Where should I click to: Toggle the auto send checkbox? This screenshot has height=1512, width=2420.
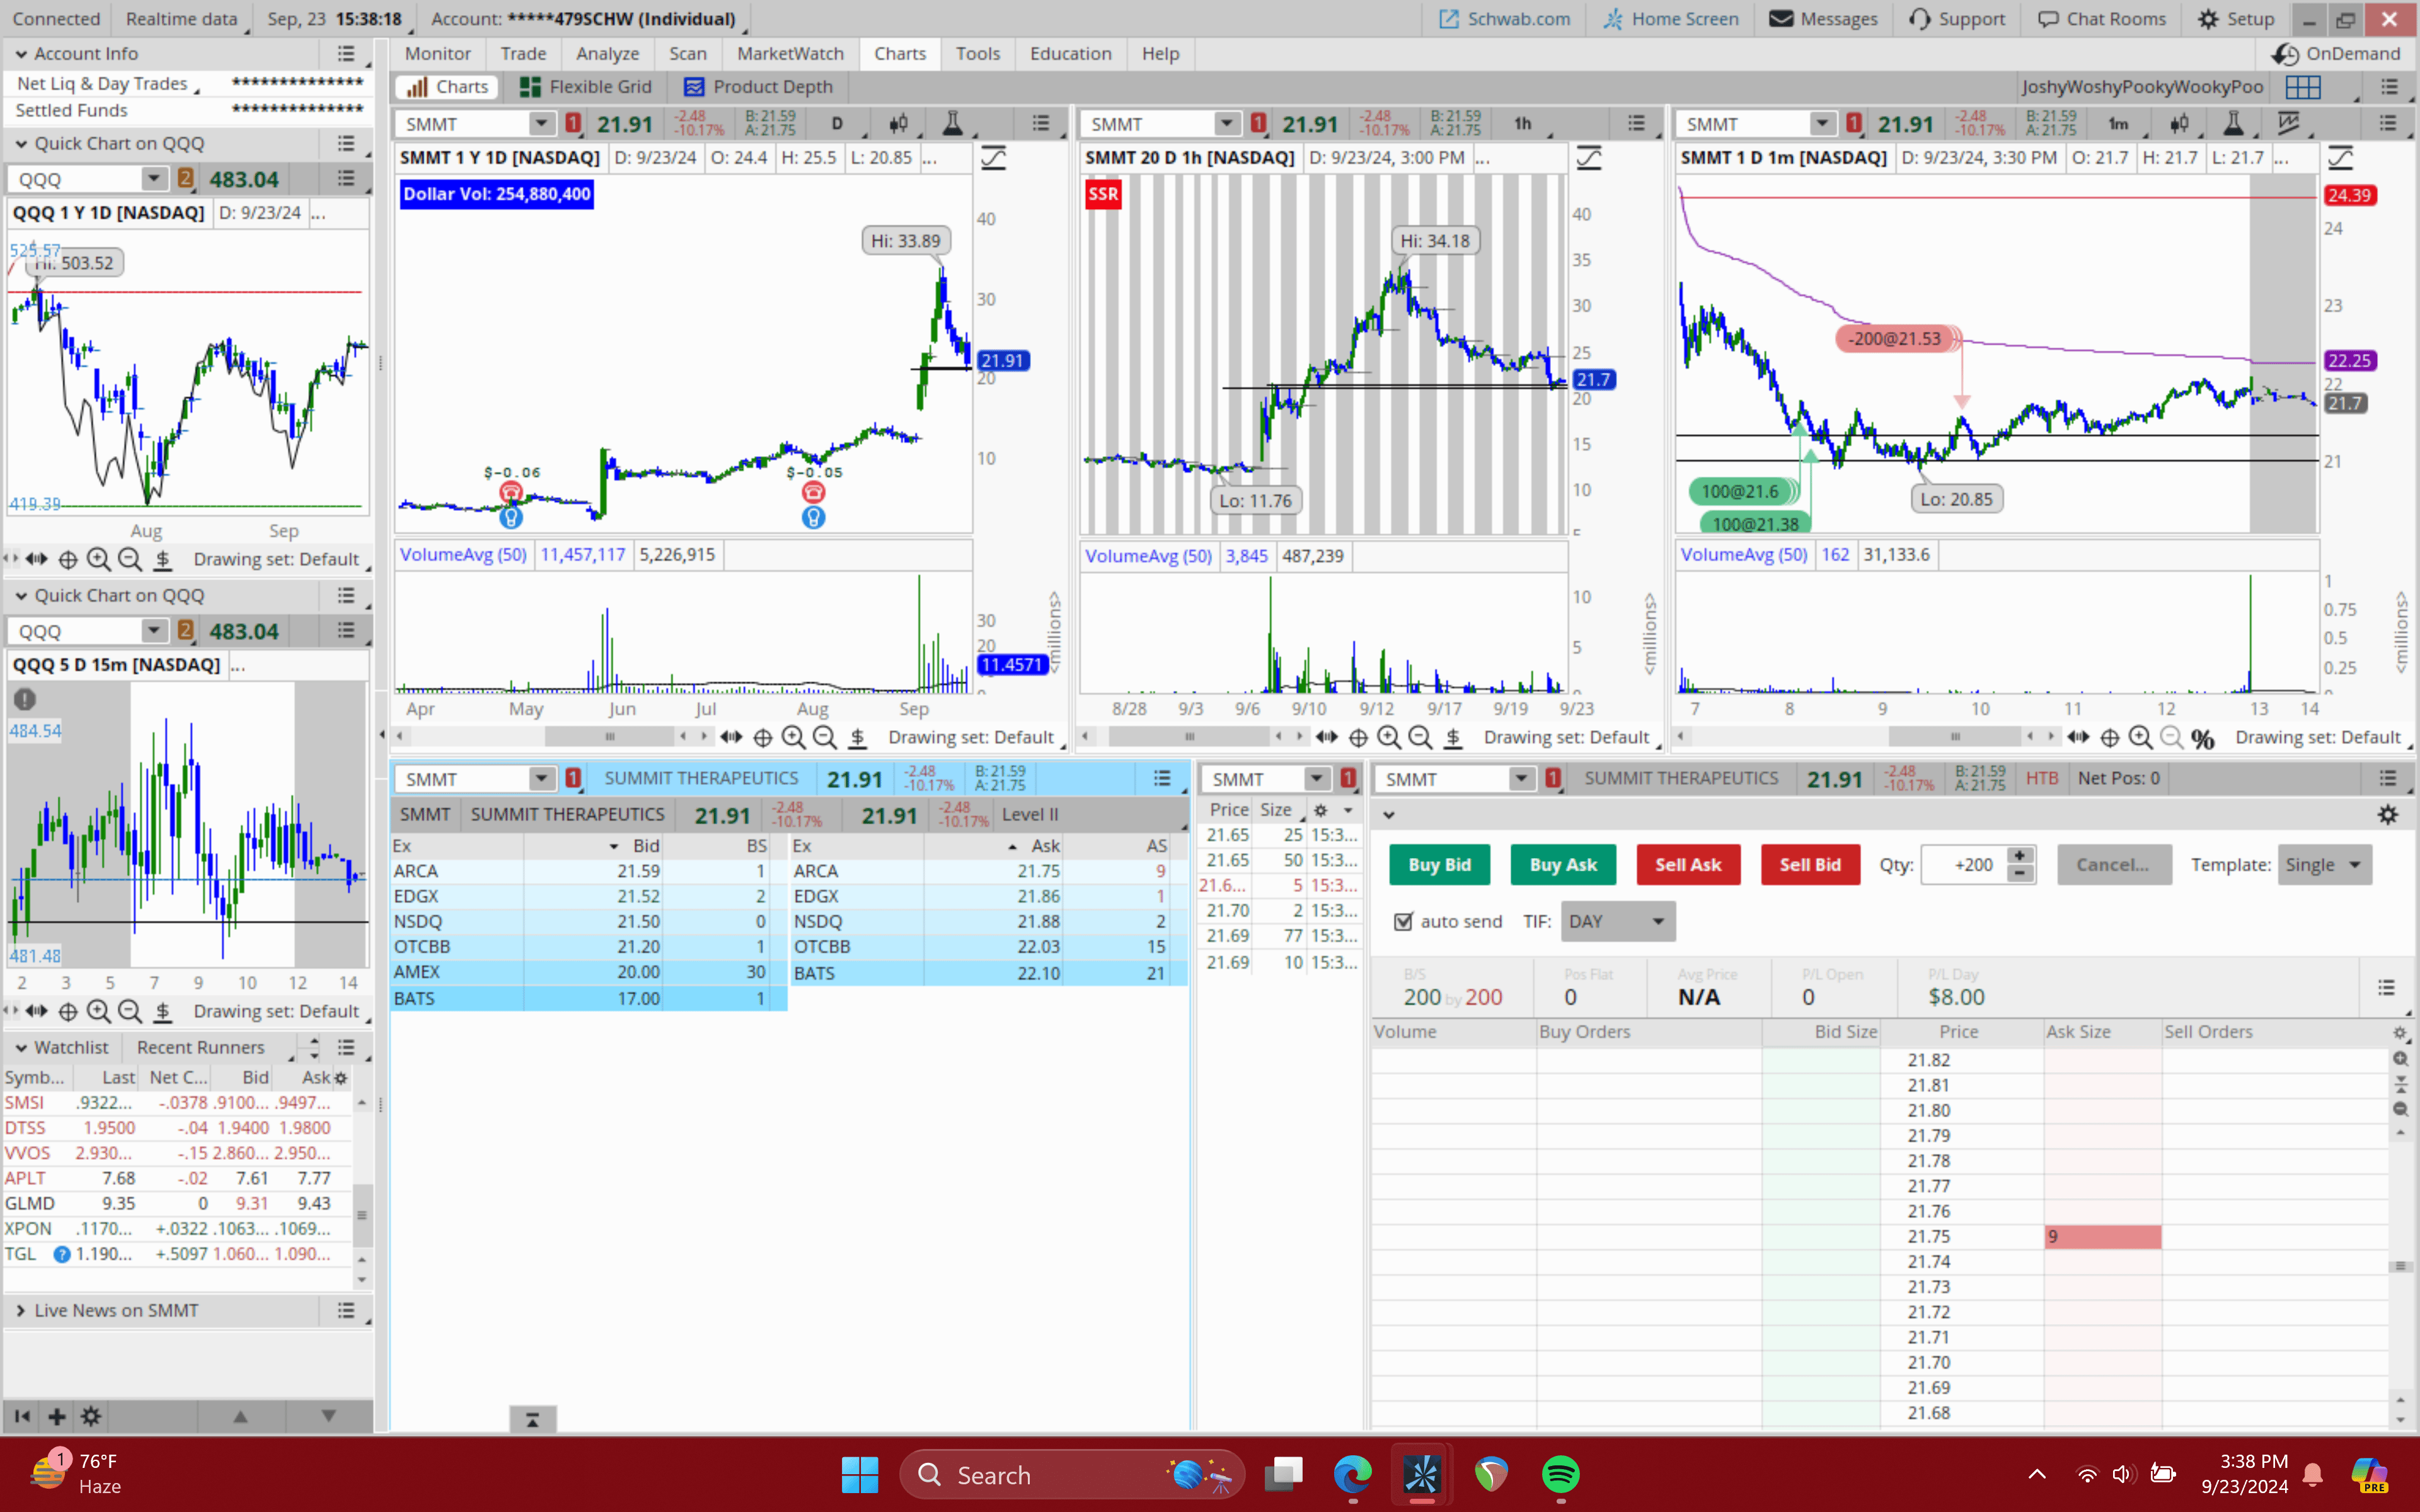click(x=1404, y=921)
